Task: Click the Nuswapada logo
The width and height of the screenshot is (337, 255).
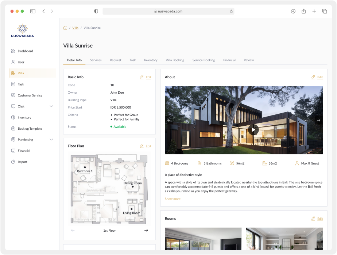Action: 23,31
